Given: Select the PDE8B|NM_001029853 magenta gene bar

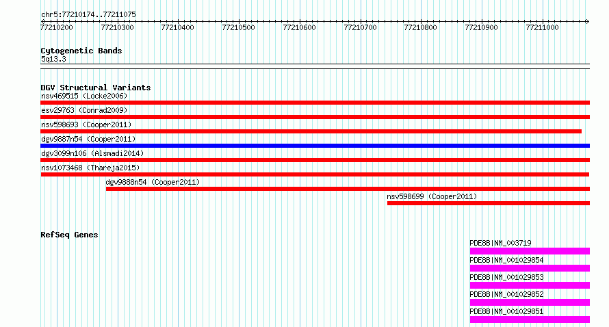Looking at the screenshot, I should (x=530, y=285).
